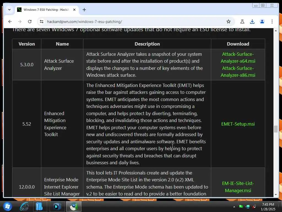Click the browser back arrow
Screen dimensions: 282x212
[x=10, y=22]
